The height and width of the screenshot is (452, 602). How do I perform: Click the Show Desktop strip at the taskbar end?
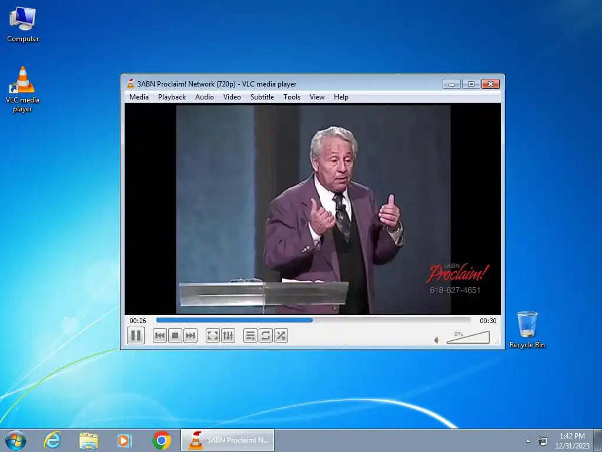598,440
